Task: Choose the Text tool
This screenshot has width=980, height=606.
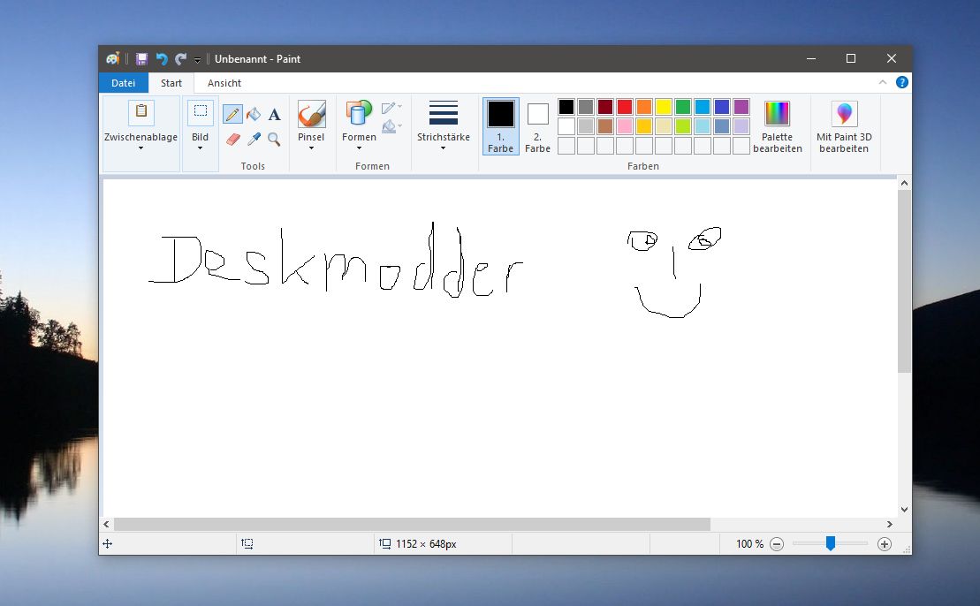Action: 274,114
